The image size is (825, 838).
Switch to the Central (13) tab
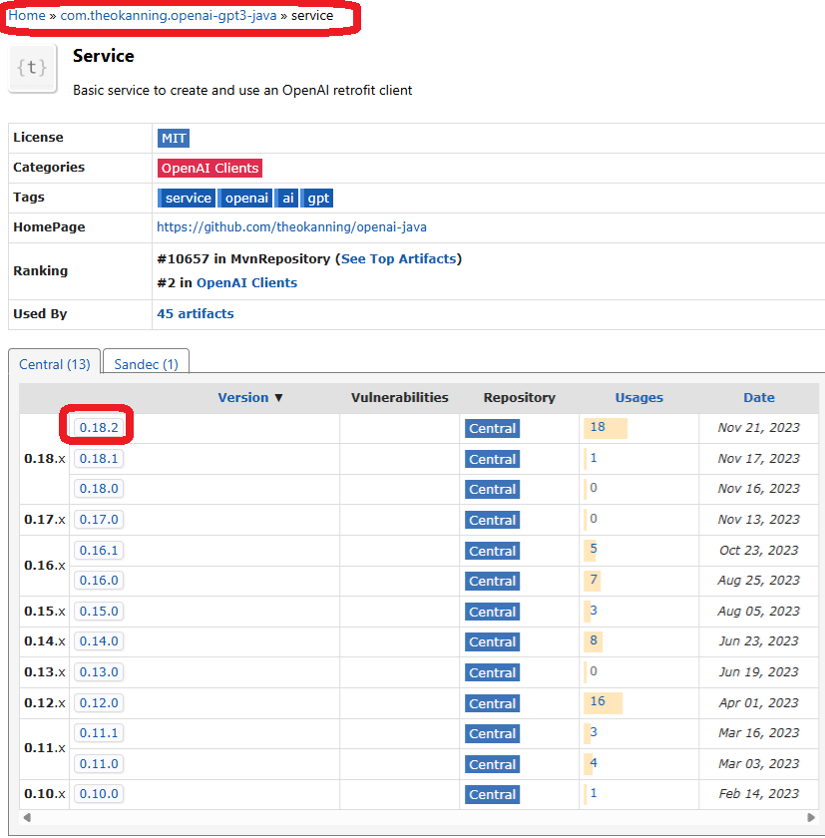(55, 363)
